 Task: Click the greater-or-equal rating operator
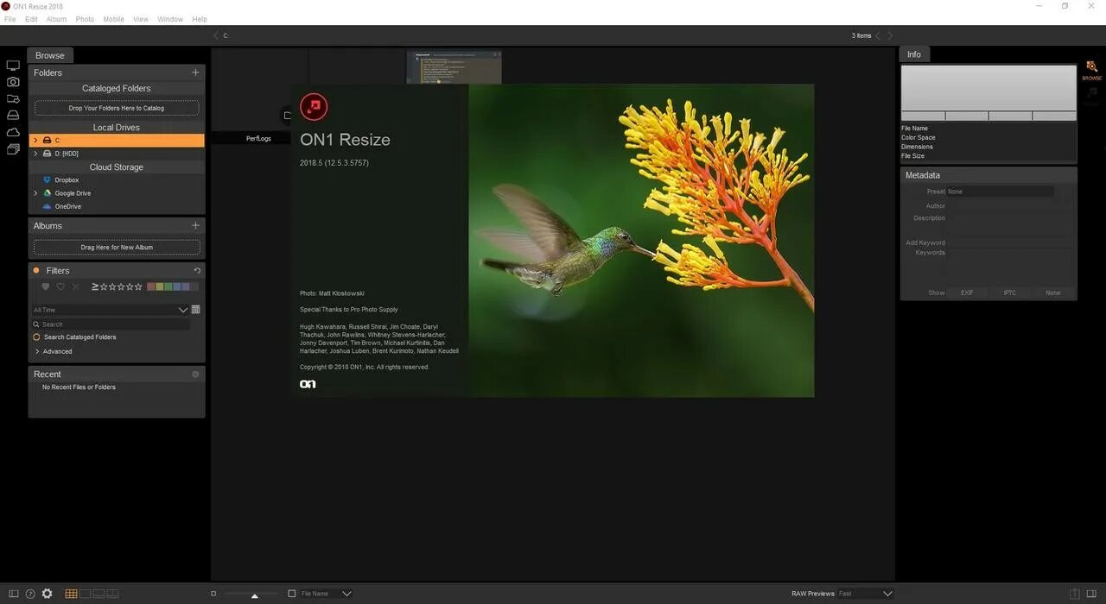click(x=95, y=286)
